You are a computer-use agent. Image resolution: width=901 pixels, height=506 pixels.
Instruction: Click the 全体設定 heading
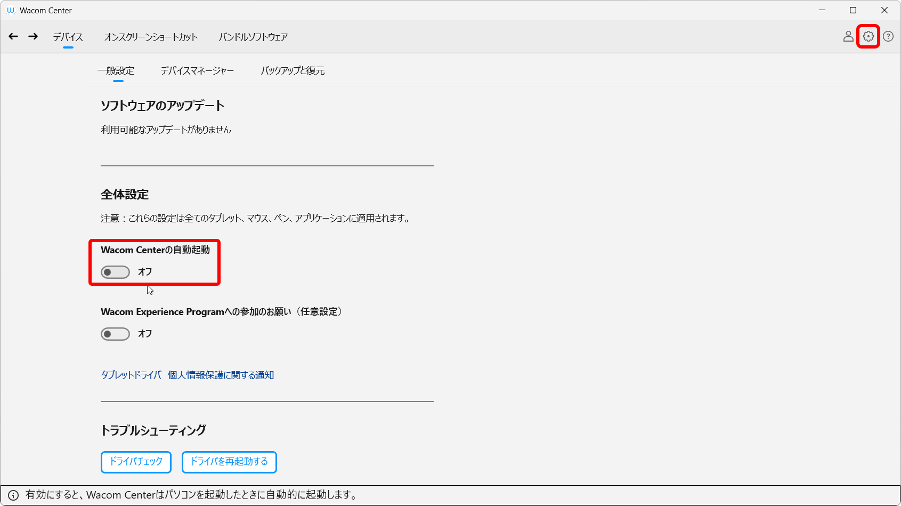point(125,195)
